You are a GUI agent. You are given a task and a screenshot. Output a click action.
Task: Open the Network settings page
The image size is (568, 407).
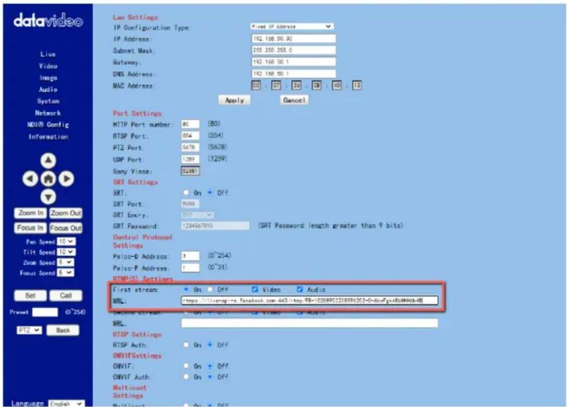[48, 113]
